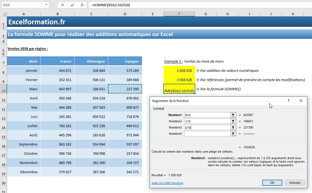The width and height of the screenshot is (312, 193).
Task: Click the question mark help icon in dialog
Action: point(289,101)
